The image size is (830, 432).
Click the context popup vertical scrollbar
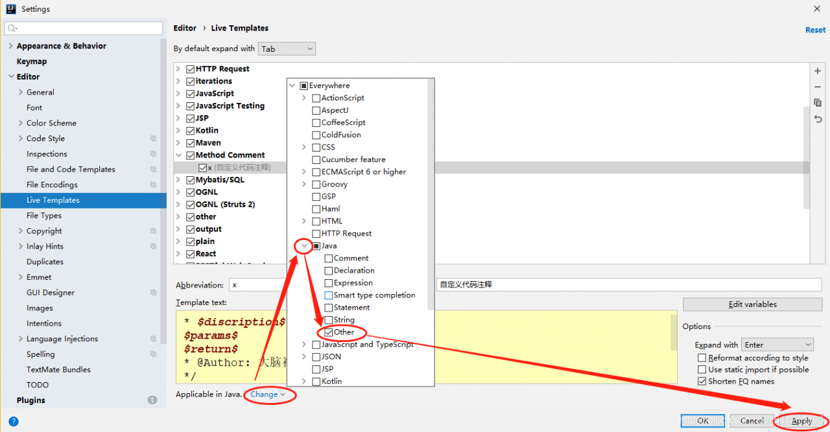click(x=431, y=194)
